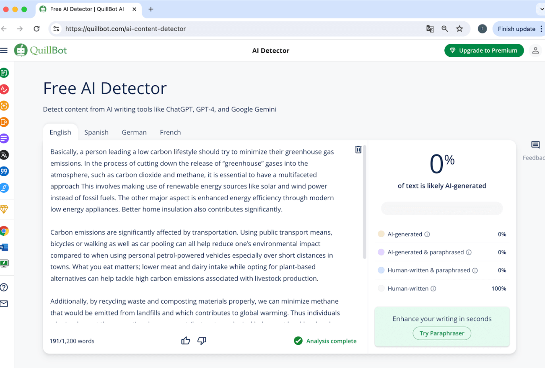Viewport: 545px width, 368px height.
Task: Reload the page
Action: tap(37, 29)
